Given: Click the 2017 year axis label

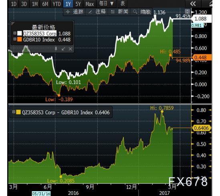Looking at the screenshot, I should [x=165, y=193].
